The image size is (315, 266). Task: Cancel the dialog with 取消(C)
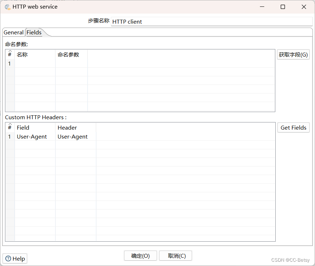click(x=175, y=256)
